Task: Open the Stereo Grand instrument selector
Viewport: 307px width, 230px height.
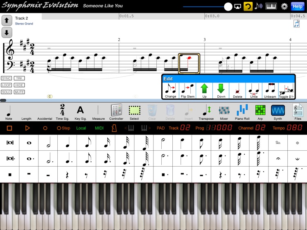Action: (24, 24)
